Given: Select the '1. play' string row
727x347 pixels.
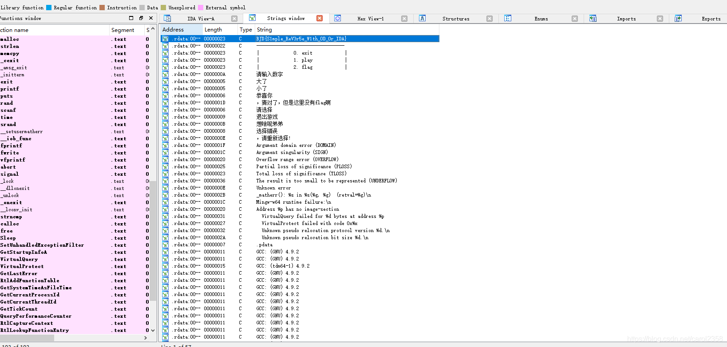Looking at the screenshot, I should click(300, 60).
